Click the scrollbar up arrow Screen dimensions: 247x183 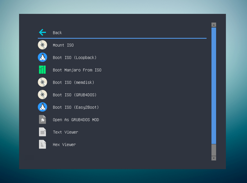[x=213, y=25]
